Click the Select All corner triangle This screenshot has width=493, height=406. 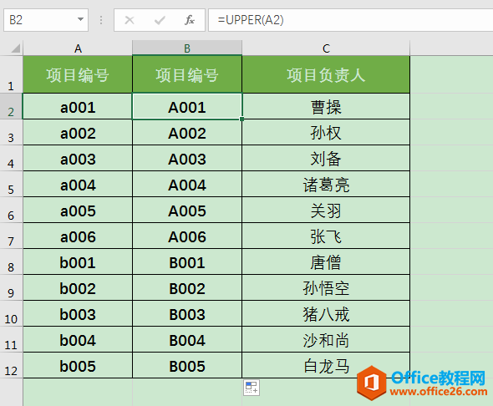point(15,48)
